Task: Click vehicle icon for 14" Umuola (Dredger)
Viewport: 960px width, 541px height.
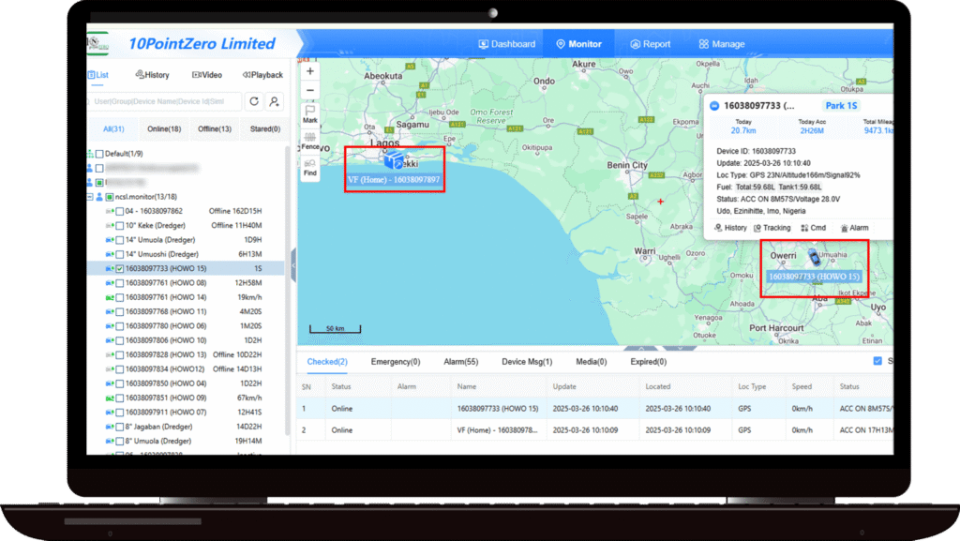Action: tap(110, 240)
